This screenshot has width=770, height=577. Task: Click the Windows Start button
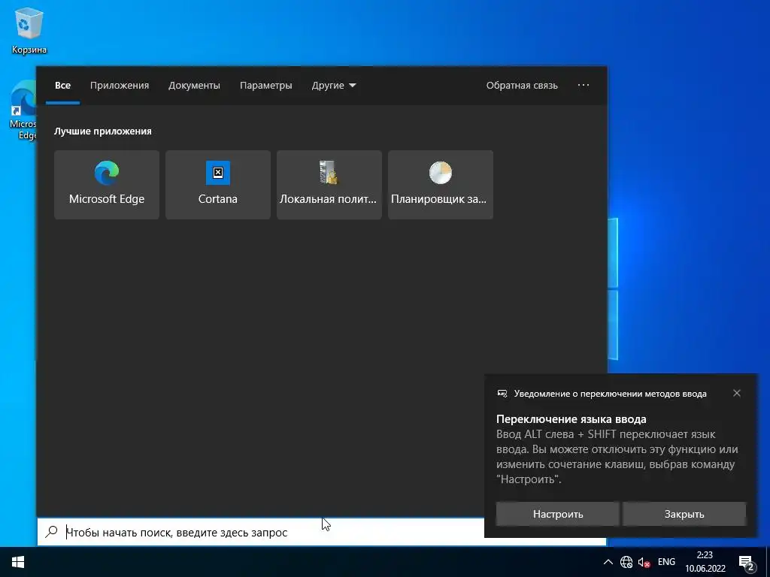(x=18, y=562)
